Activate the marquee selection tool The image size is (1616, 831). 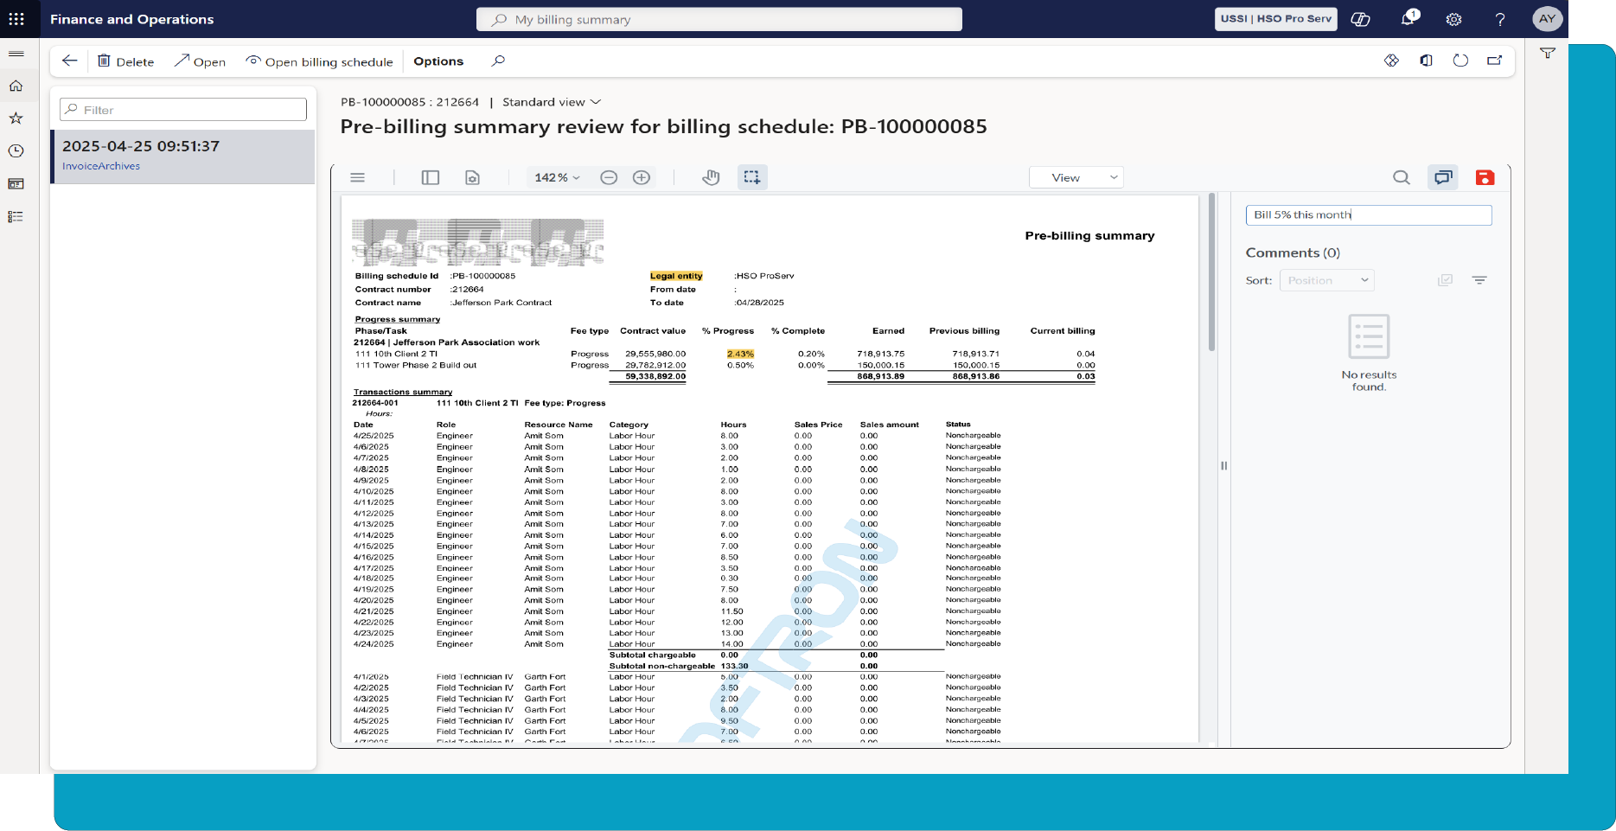click(x=752, y=177)
